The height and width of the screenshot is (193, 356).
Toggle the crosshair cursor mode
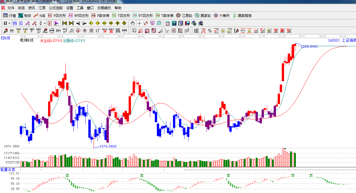pos(139,23)
